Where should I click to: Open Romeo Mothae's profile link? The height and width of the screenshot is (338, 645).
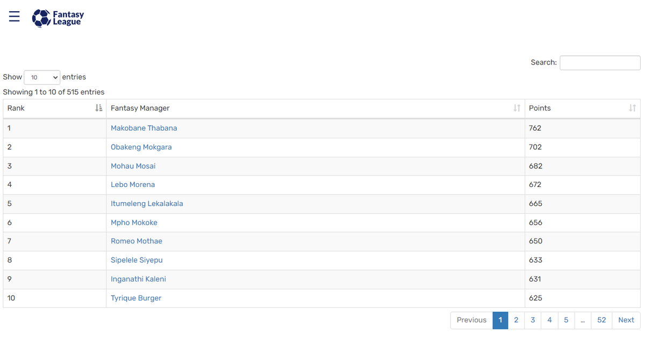click(x=137, y=241)
